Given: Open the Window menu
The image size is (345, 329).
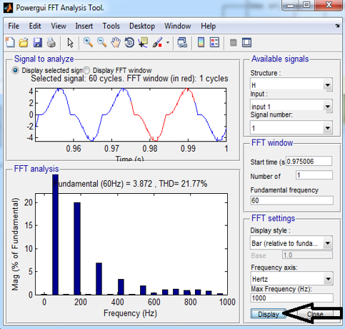Looking at the screenshot, I should [178, 26].
